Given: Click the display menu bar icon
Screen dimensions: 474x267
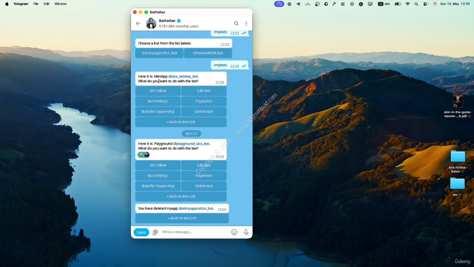Looking at the screenshot, I should 370,4.
